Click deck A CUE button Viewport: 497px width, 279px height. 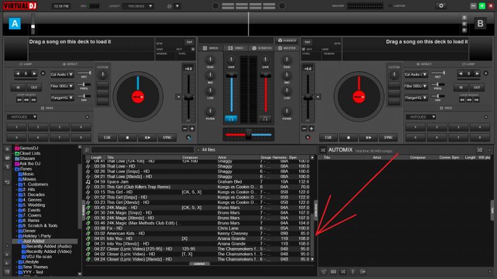tap(107, 138)
